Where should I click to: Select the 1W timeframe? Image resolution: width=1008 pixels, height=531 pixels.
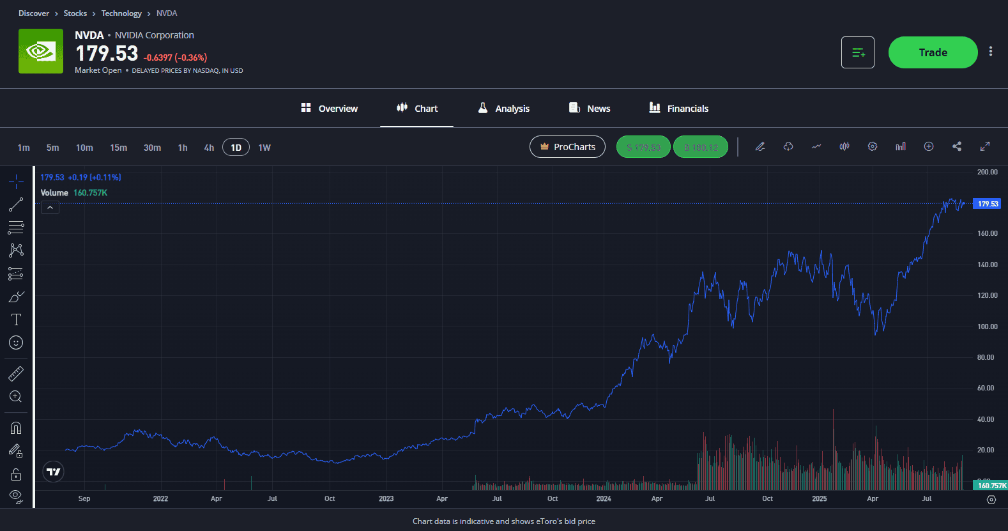[x=264, y=148]
